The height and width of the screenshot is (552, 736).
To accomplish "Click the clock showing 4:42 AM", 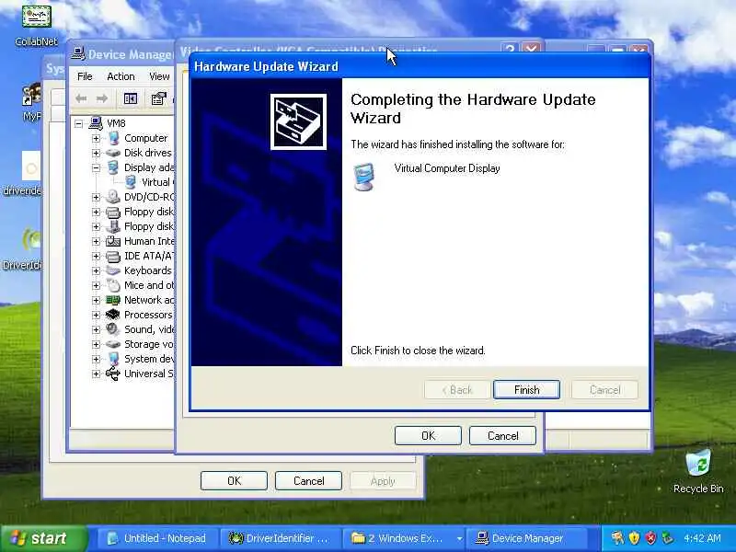I will point(702,538).
